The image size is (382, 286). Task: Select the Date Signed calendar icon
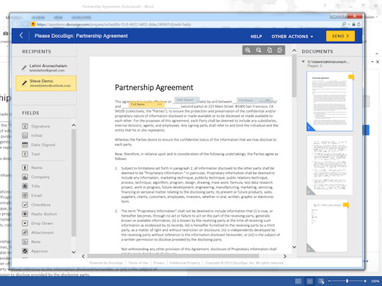coord(25,144)
